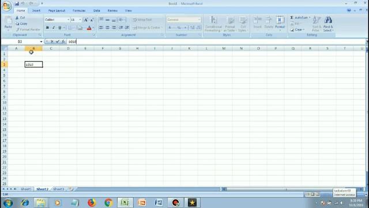The width and height of the screenshot is (369, 208).
Task: Open the Find & Select menu
Action: [328, 24]
